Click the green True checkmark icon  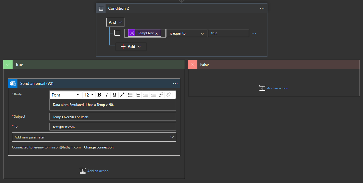pyautogui.click(x=8, y=65)
